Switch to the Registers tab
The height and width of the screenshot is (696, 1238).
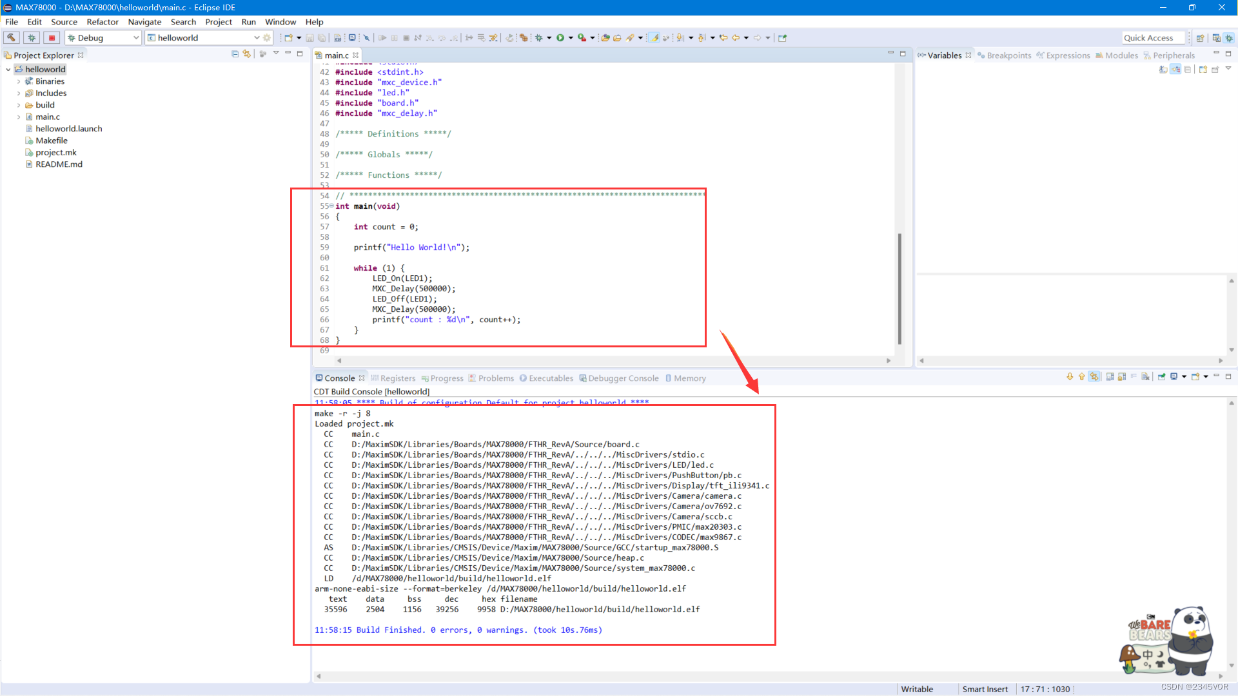click(393, 378)
